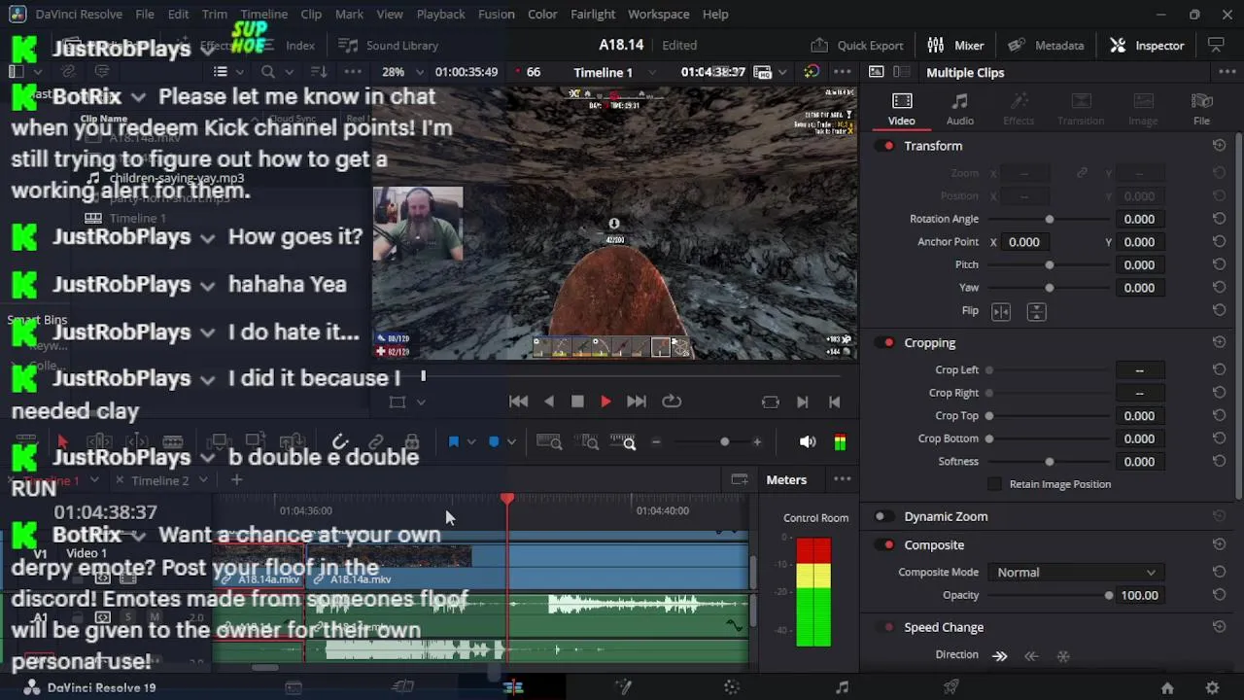Open the Fairlight menu
This screenshot has width=1244, height=700.
point(593,15)
